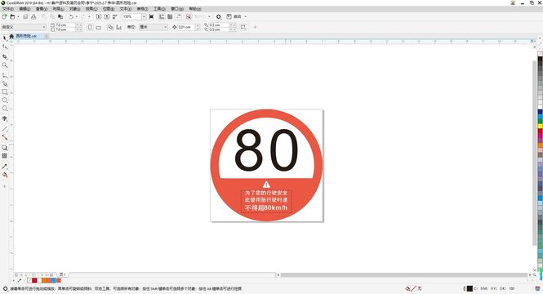The width and height of the screenshot is (543, 294).
Task: Click the Open file icon
Action: [12, 16]
